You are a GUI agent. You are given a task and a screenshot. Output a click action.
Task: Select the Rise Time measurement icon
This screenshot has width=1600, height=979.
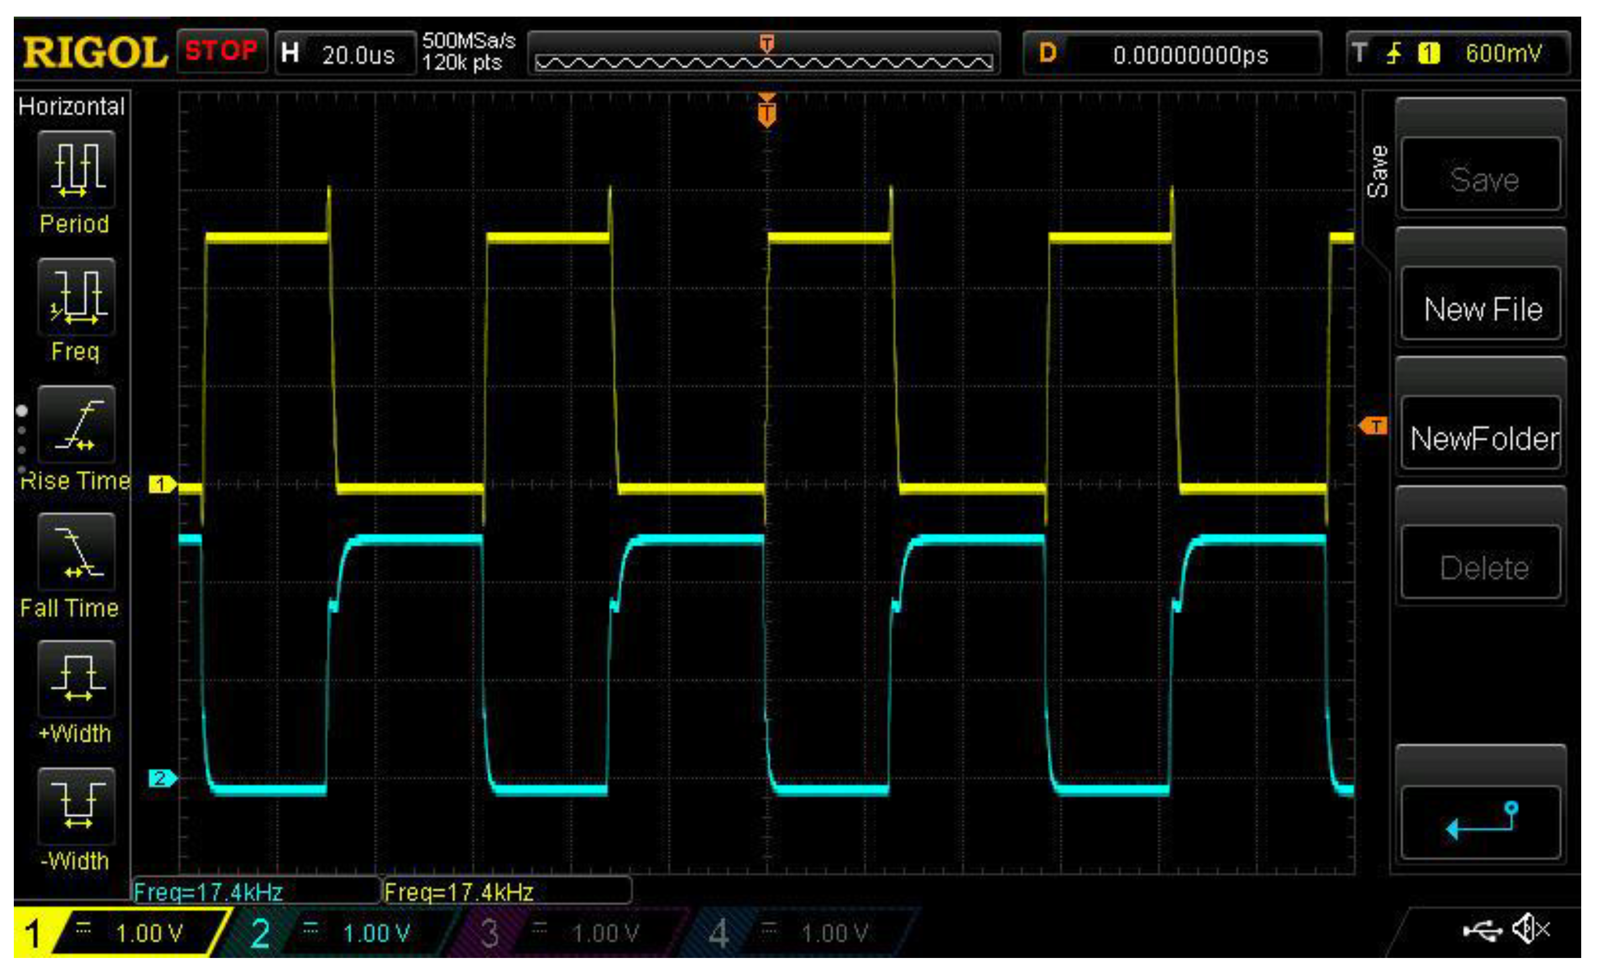[77, 424]
